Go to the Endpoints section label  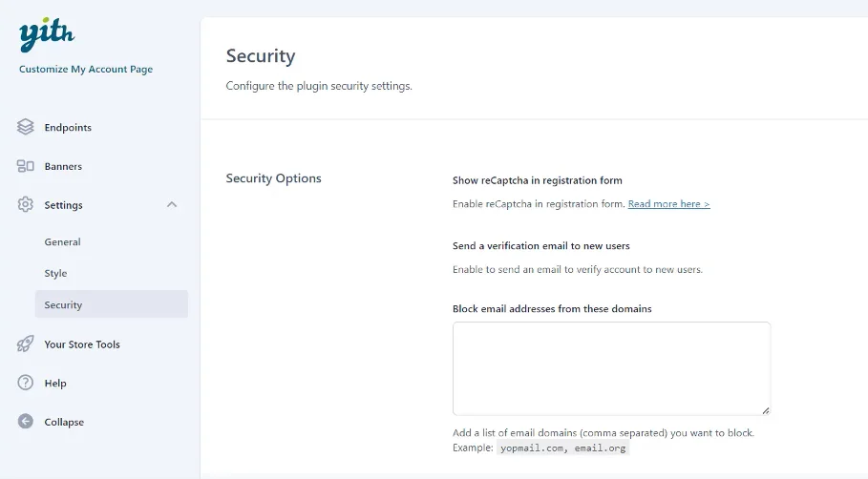[x=68, y=128]
